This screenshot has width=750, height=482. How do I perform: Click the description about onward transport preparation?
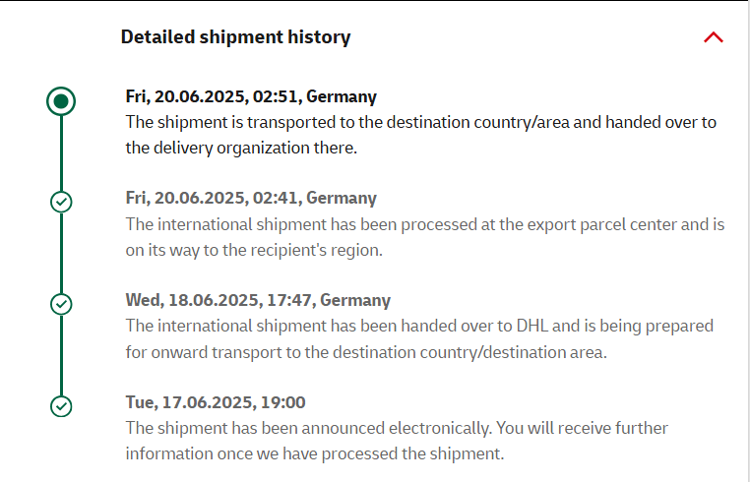tap(419, 339)
